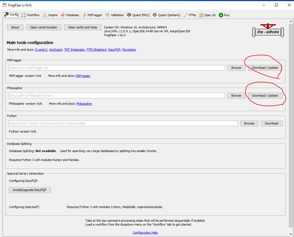Open the Crystal-C docs link

click(41, 50)
